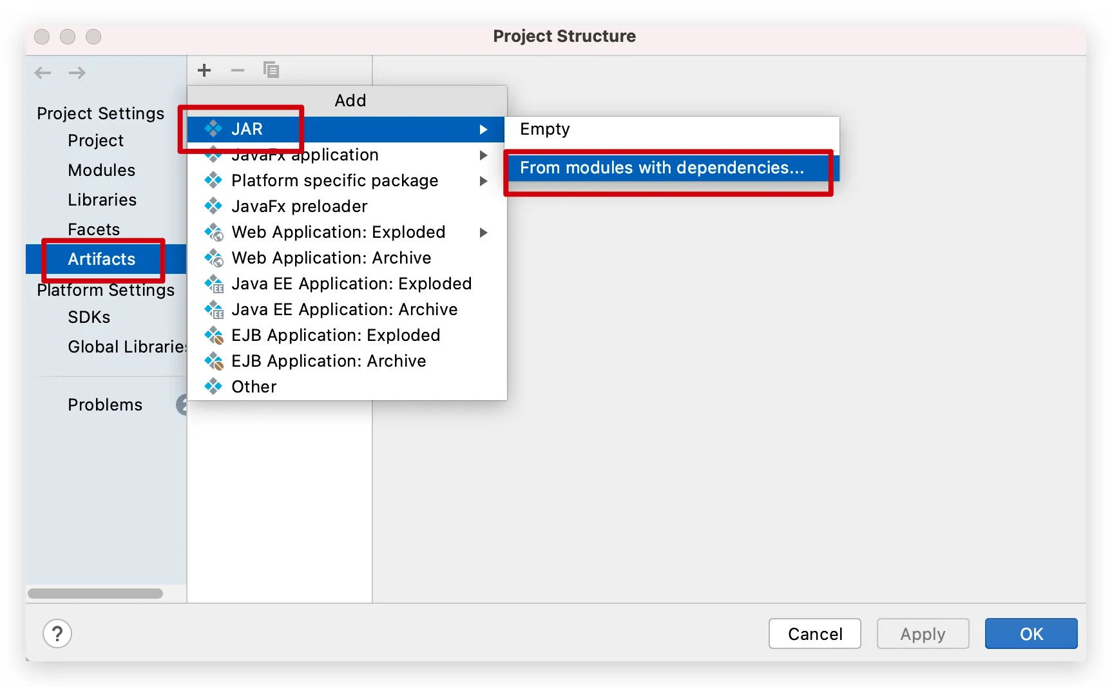Click the minus Remove artifact icon
This screenshot has height=687, width=1112.
238,70
